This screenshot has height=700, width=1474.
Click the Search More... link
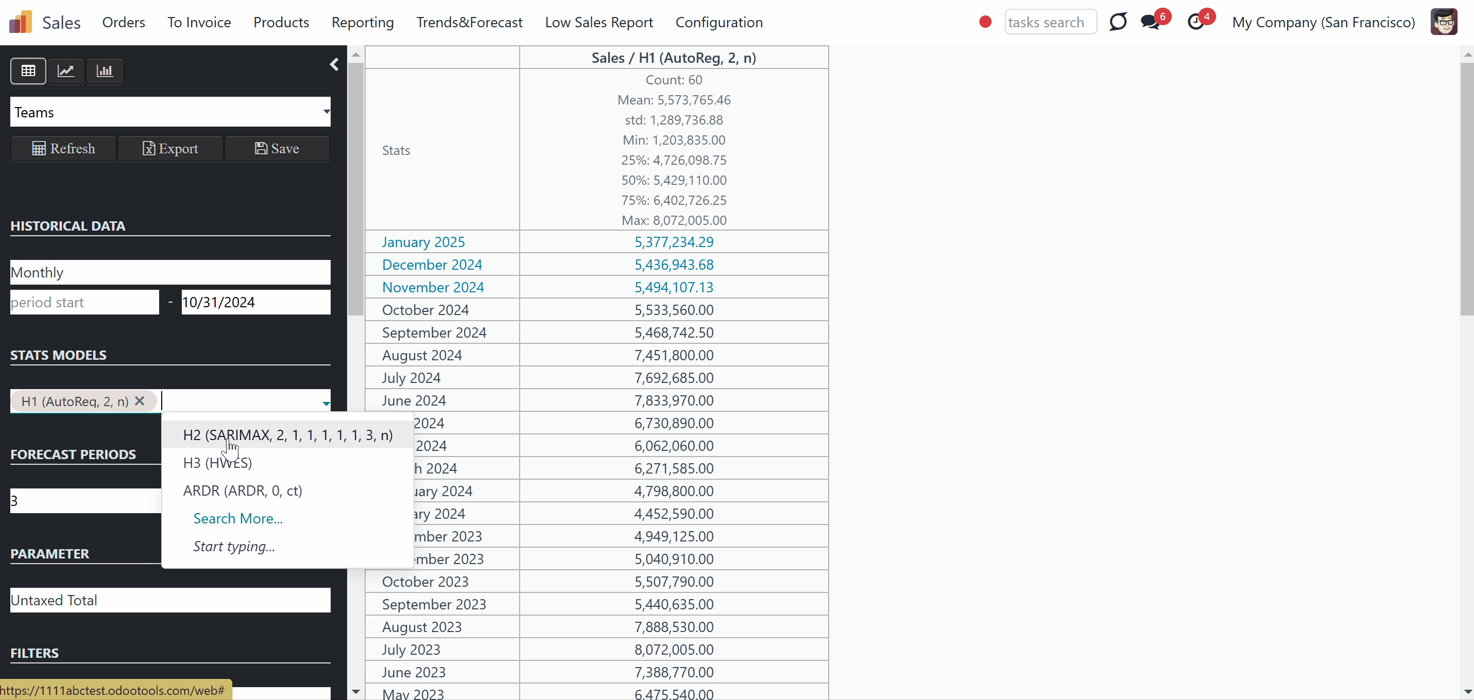(238, 518)
